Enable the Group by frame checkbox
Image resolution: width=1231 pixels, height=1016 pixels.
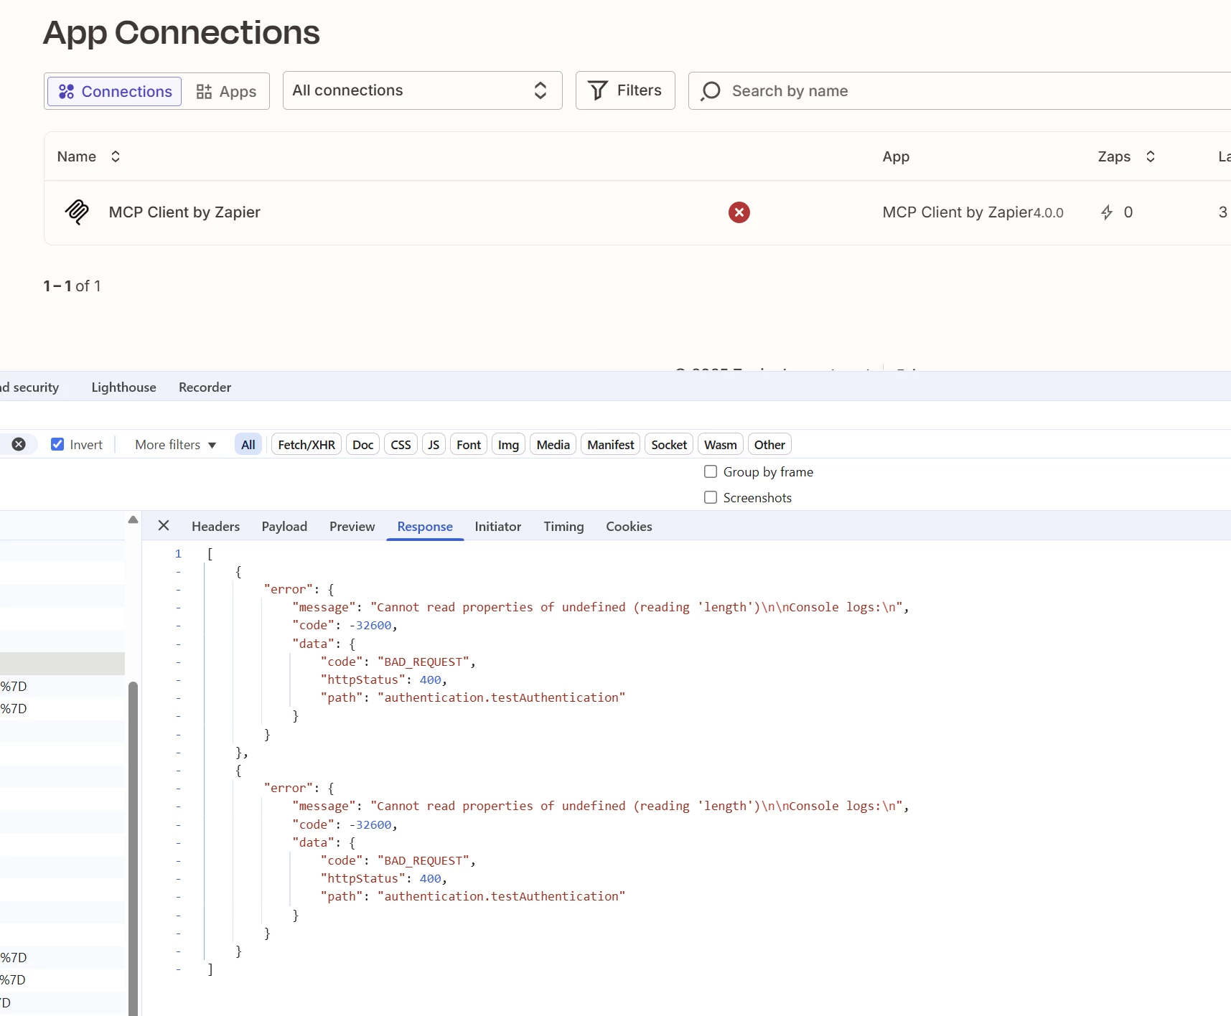tap(711, 471)
